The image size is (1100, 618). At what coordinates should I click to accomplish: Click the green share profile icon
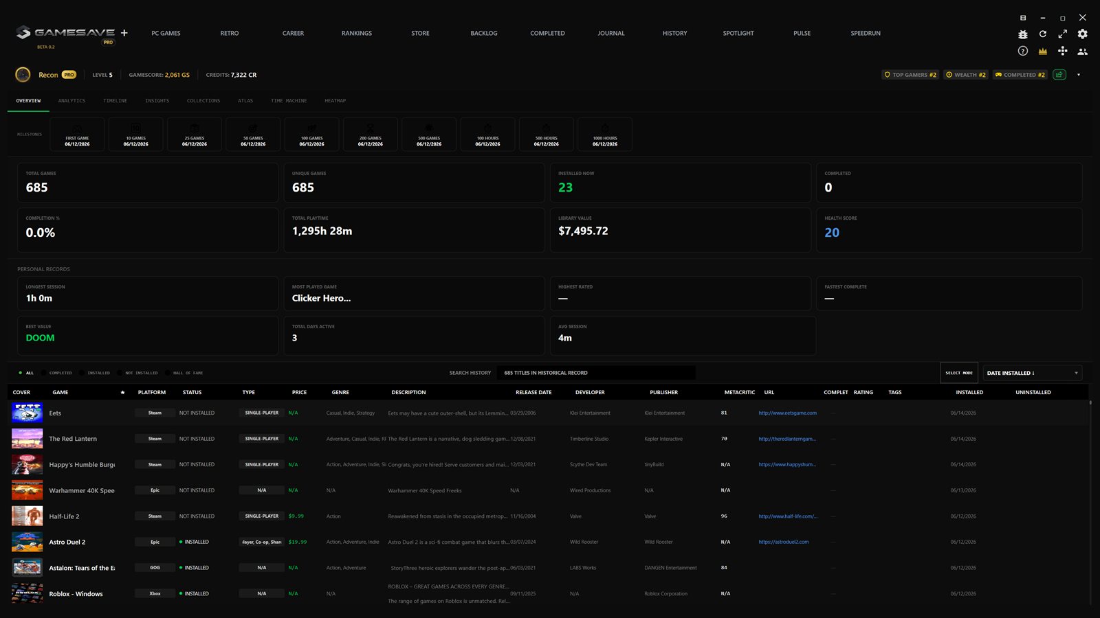(x=1059, y=75)
